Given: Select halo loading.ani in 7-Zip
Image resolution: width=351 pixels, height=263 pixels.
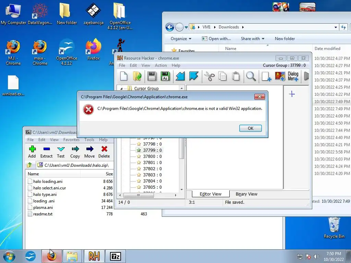Looking at the screenshot, I should pyautogui.click(x=48, y=181).
